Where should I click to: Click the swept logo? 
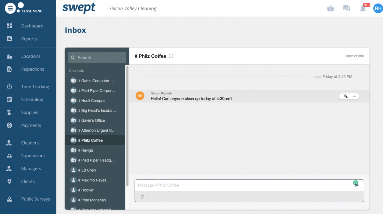79,8
